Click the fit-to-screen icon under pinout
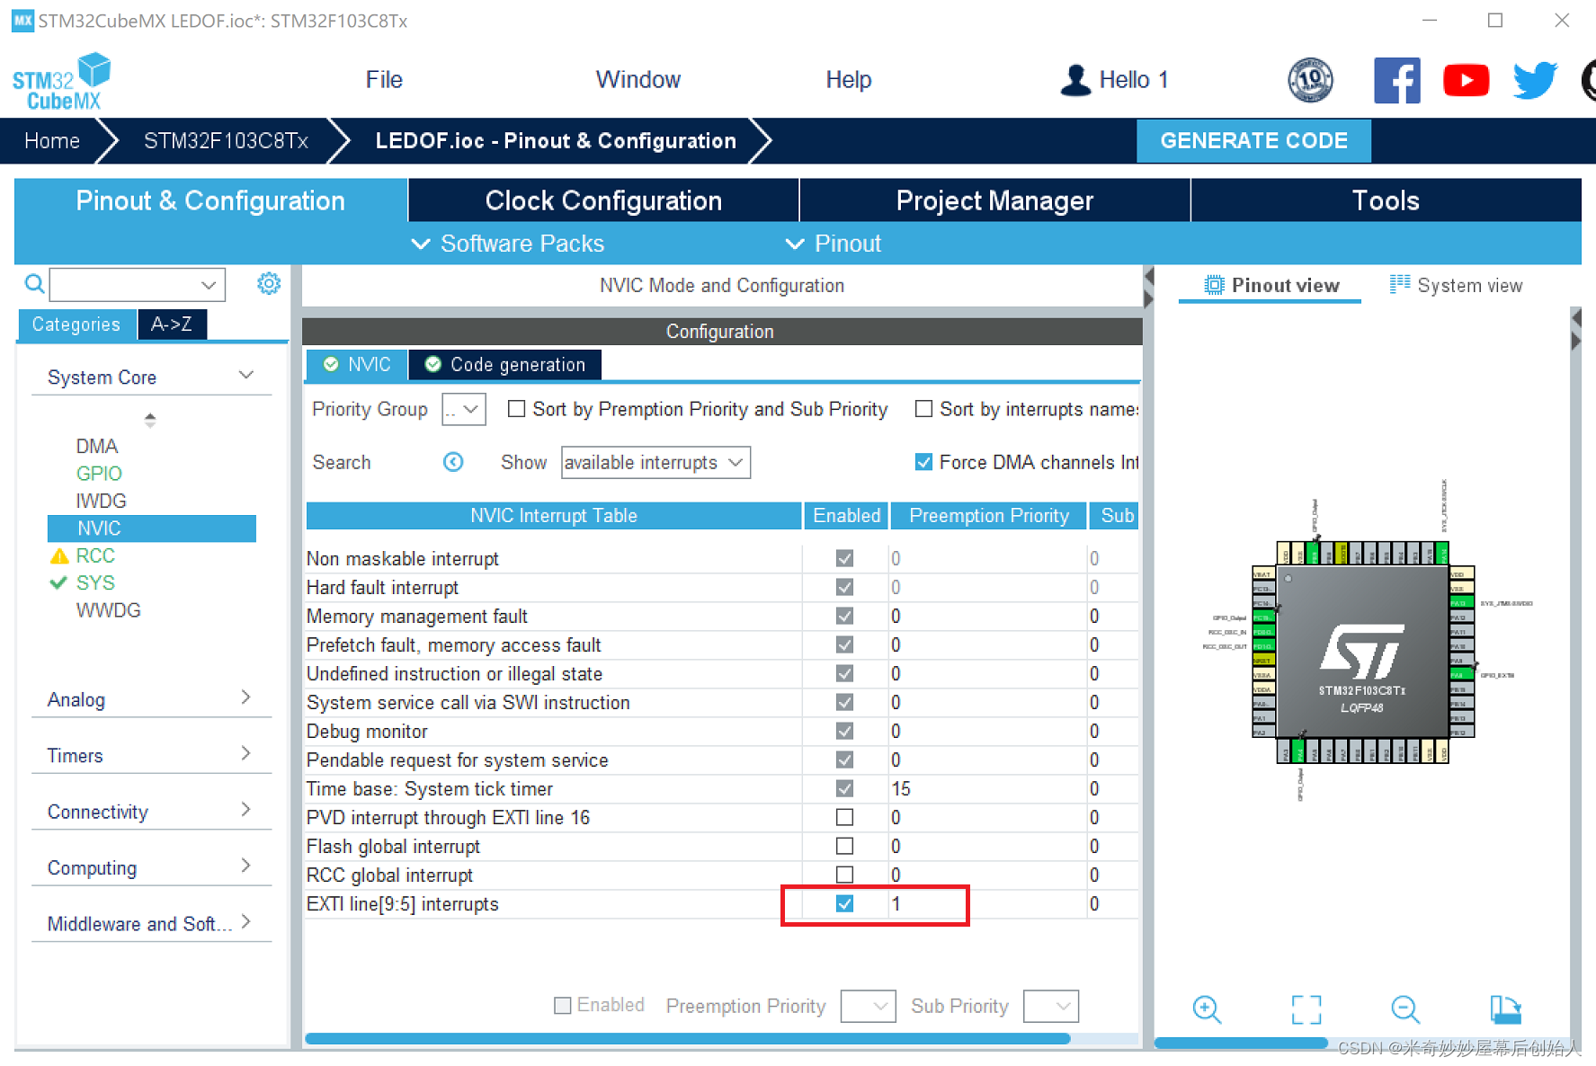 1306,1009
